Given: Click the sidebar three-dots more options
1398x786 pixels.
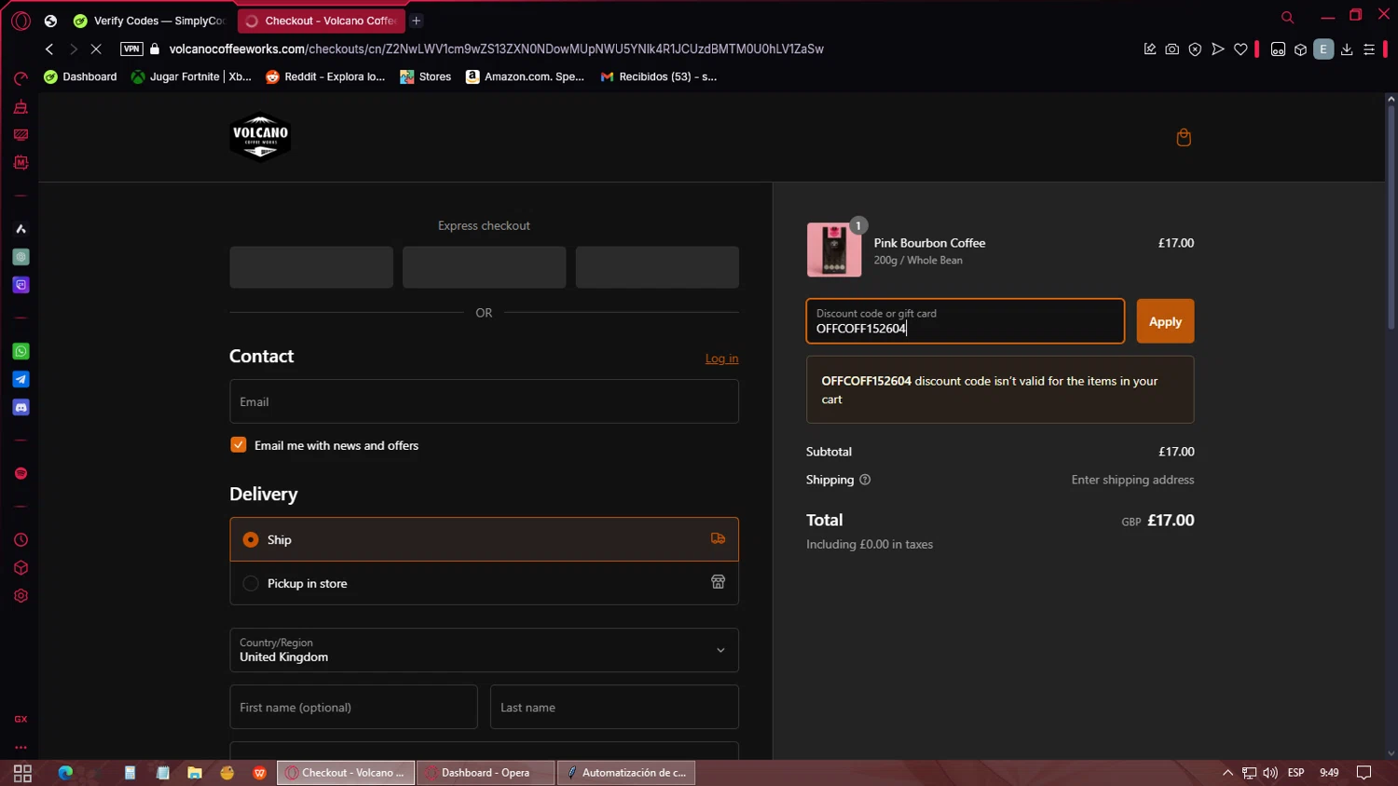Looking at the screenshot, I should tap(21, 747).
